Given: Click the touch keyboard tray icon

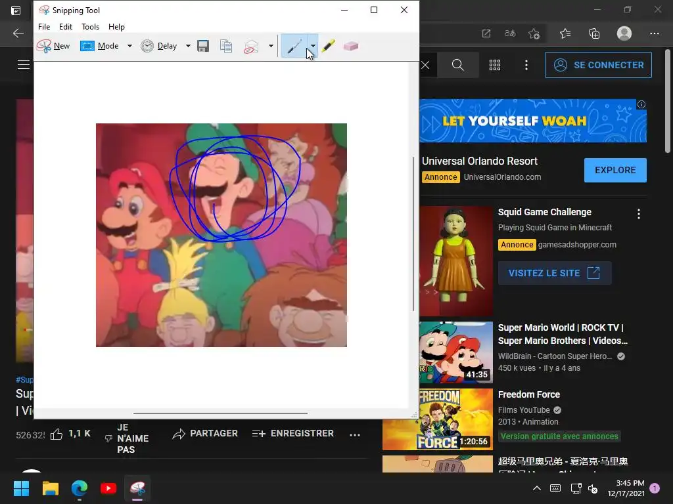Looking at the screenshot, I should click(x=555, y=488).
